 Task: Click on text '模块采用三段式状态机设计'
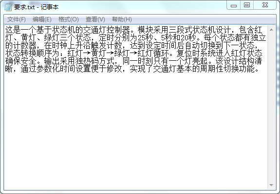coord(184,30)
